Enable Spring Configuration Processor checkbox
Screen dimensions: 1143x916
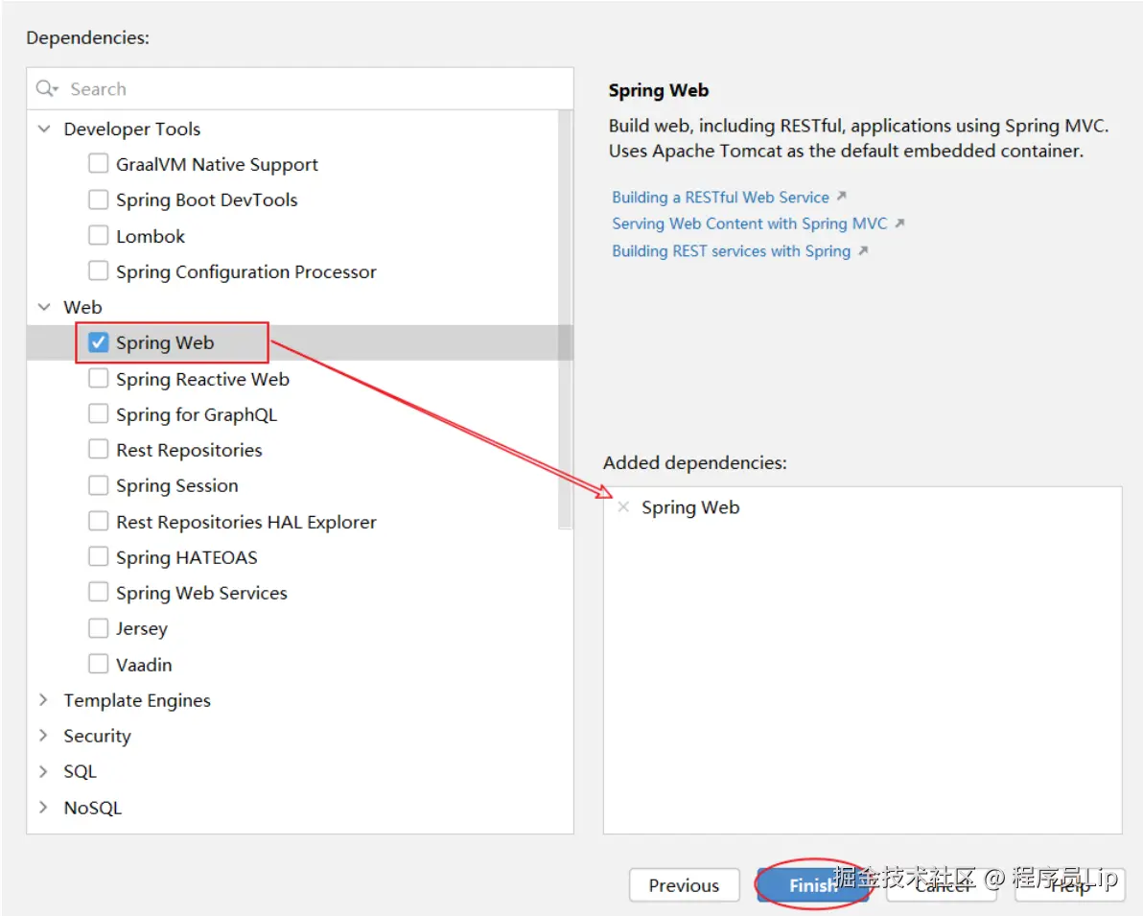pos(99,270)
